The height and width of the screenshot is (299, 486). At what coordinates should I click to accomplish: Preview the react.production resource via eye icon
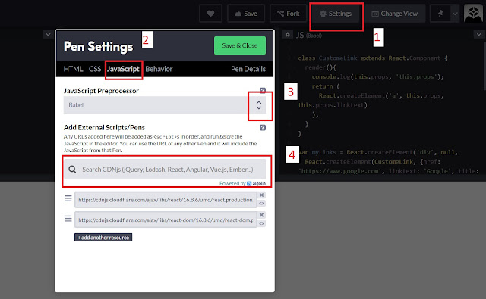261,204
